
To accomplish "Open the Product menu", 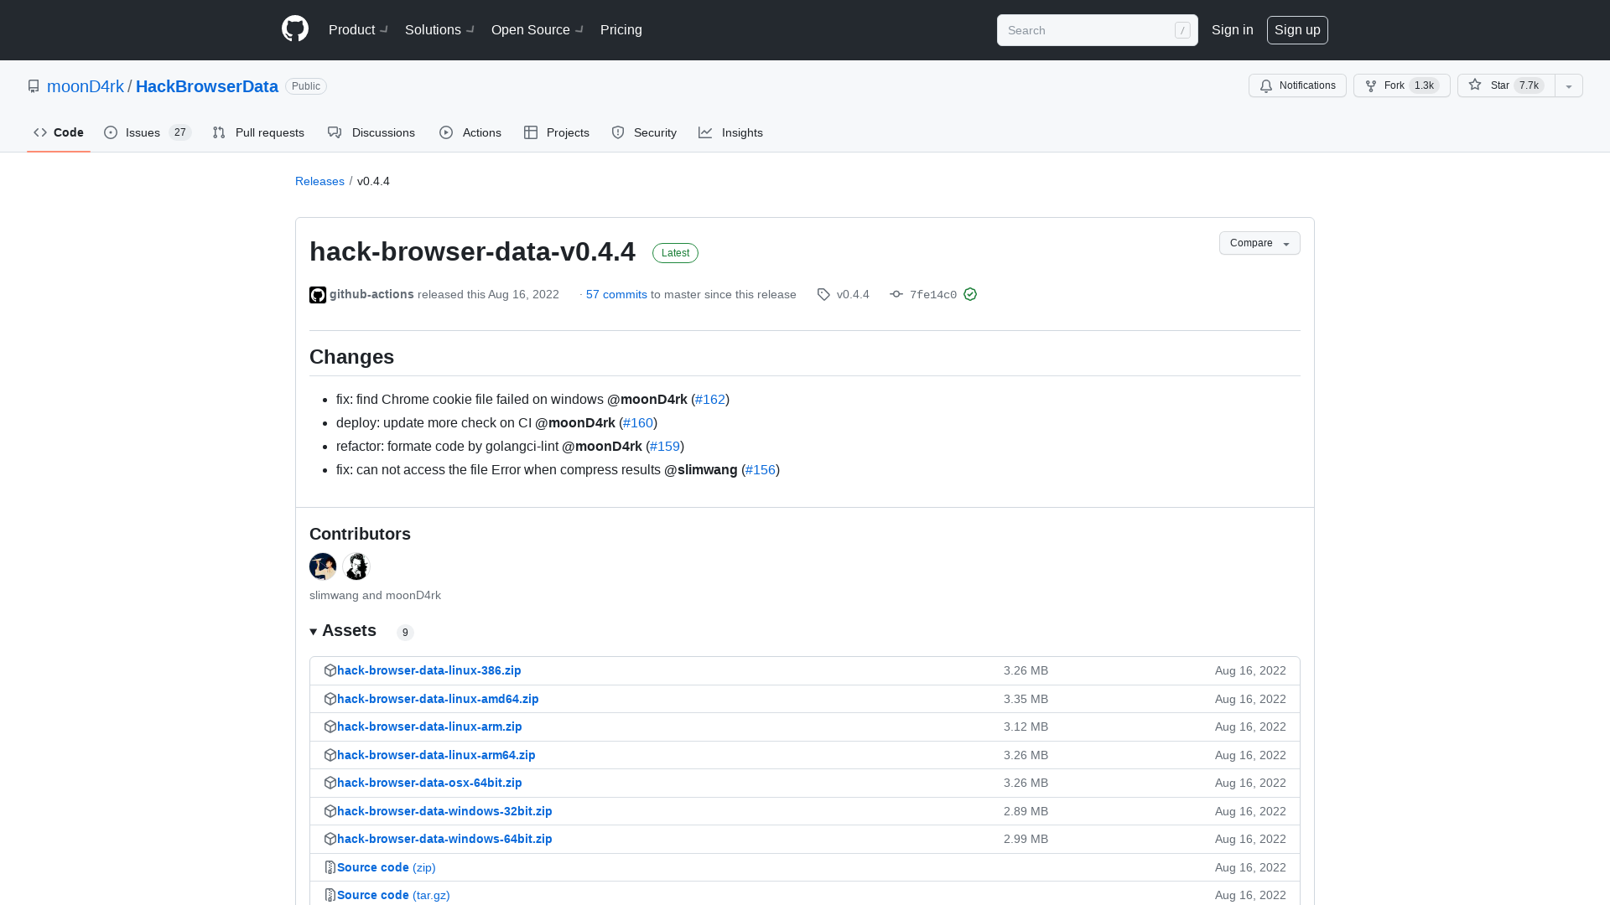I will (358, 29).
